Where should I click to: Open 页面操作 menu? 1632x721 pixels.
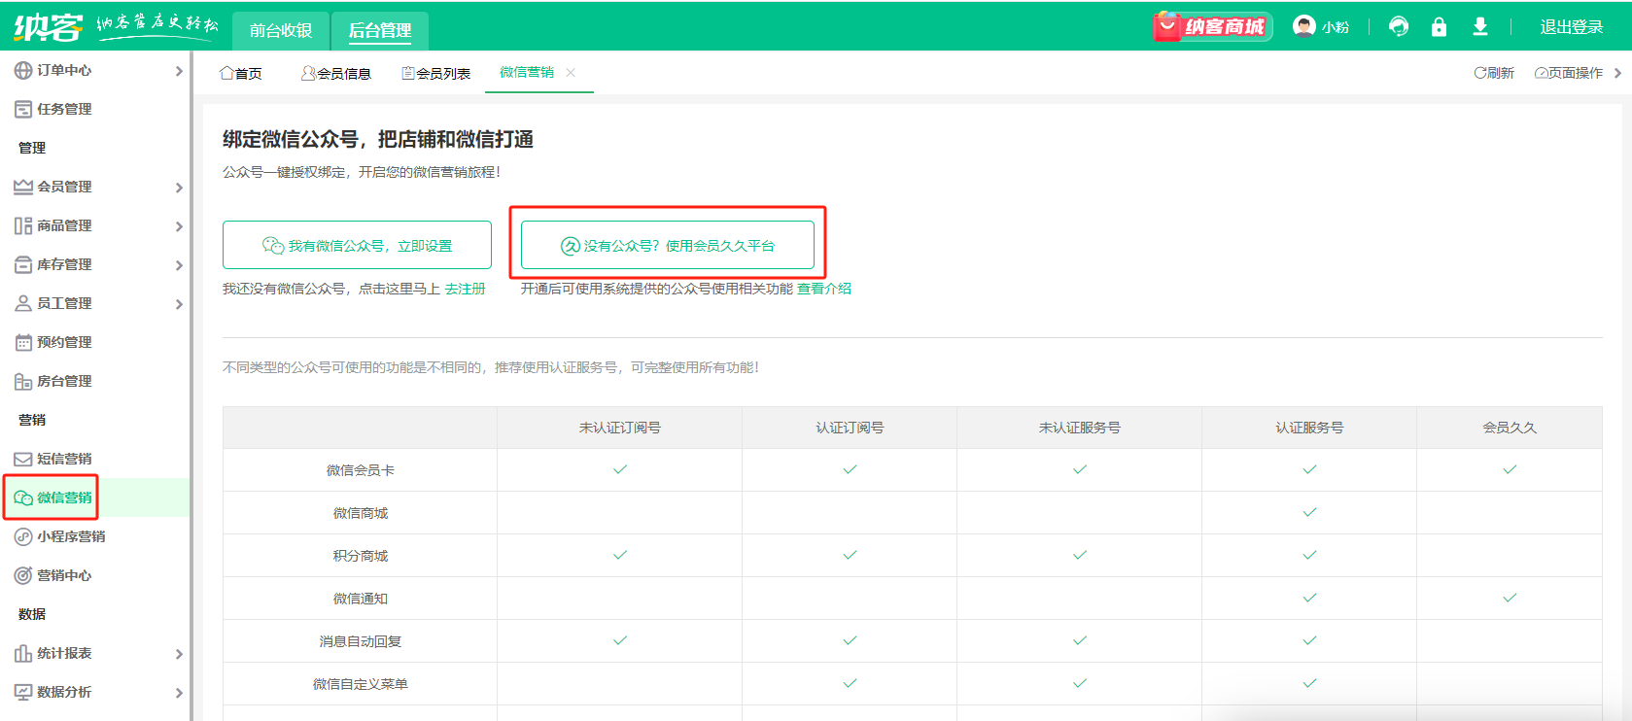1568,73
